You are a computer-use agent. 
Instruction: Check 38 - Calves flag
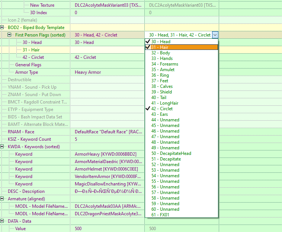182,86
